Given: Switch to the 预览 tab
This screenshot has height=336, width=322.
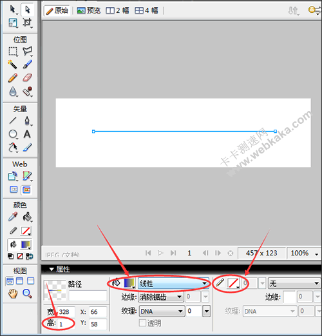Looking at the screenshot, I should click(x=89, y=10).
